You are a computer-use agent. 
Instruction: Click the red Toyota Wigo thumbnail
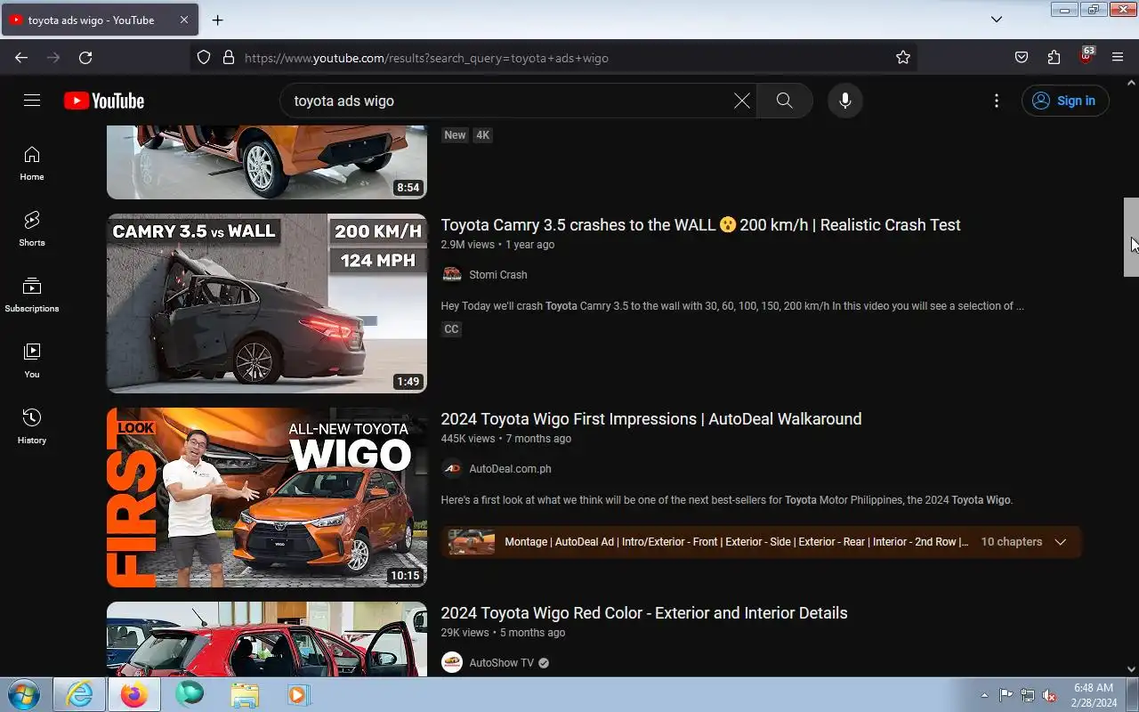click(x=267, y=639)
